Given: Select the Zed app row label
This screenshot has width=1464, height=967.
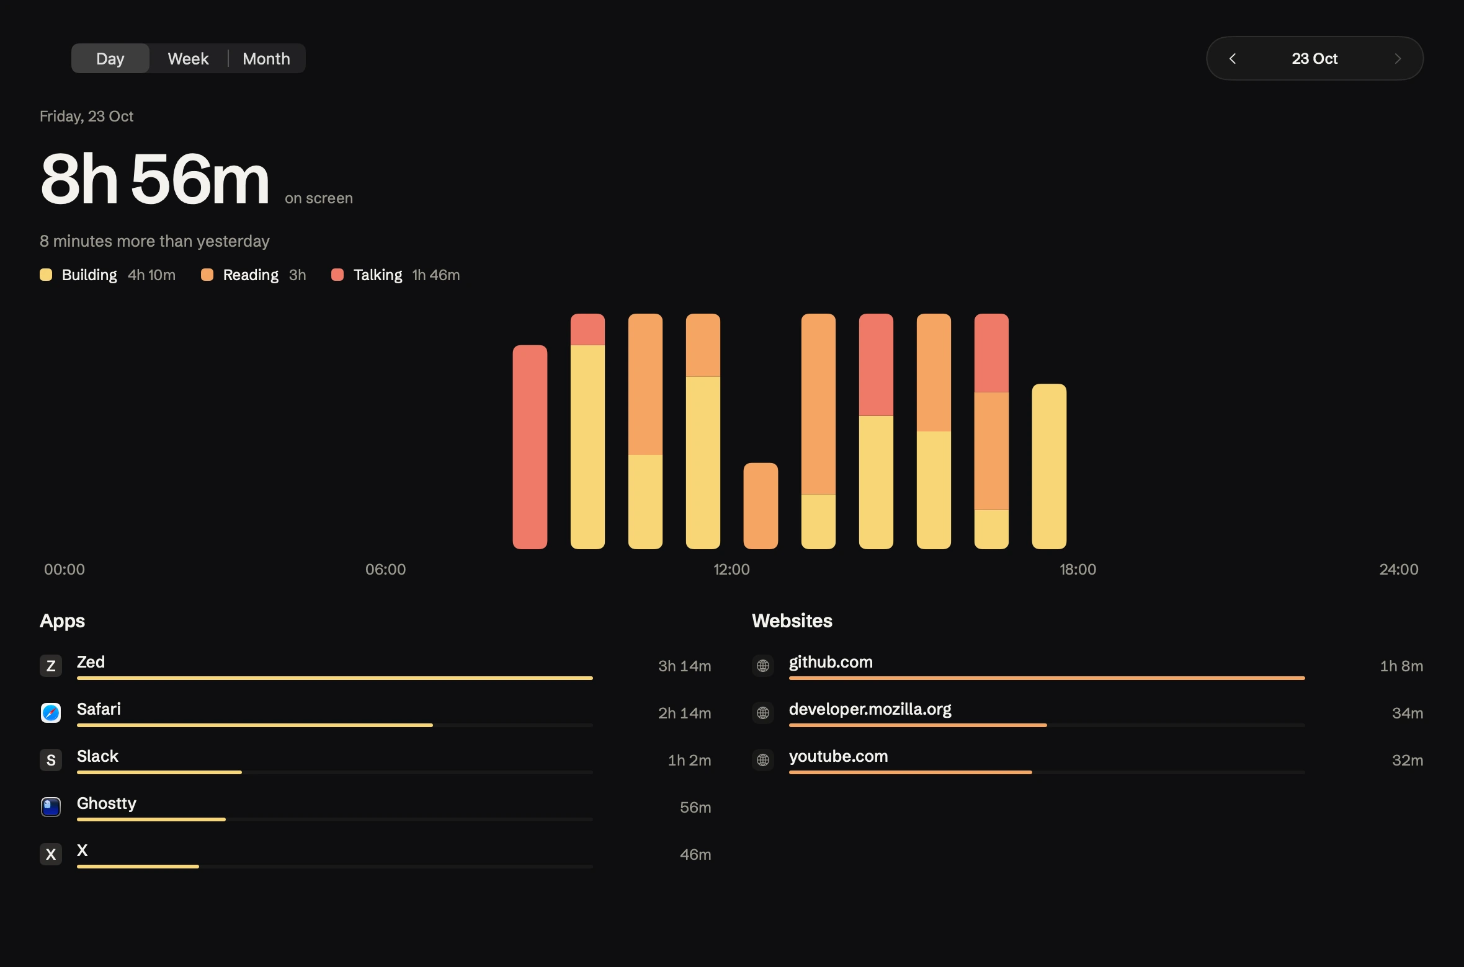Looking at the screenshot, I should (91, 661).
